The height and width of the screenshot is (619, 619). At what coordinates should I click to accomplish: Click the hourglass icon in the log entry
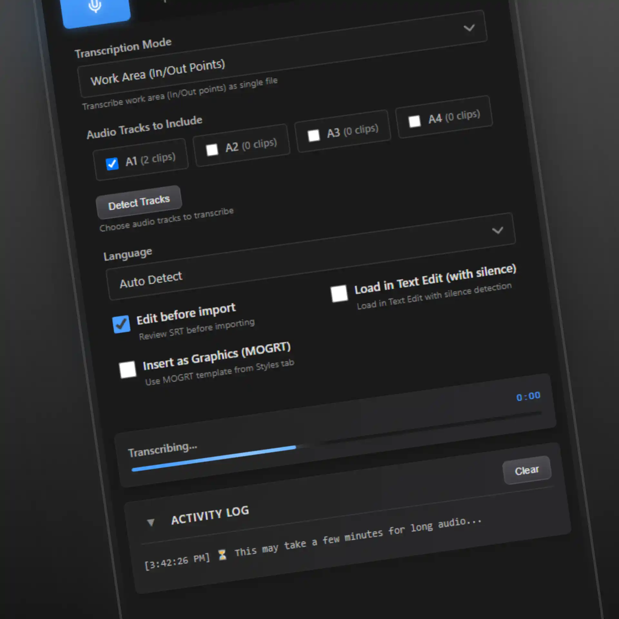[223, 555]
